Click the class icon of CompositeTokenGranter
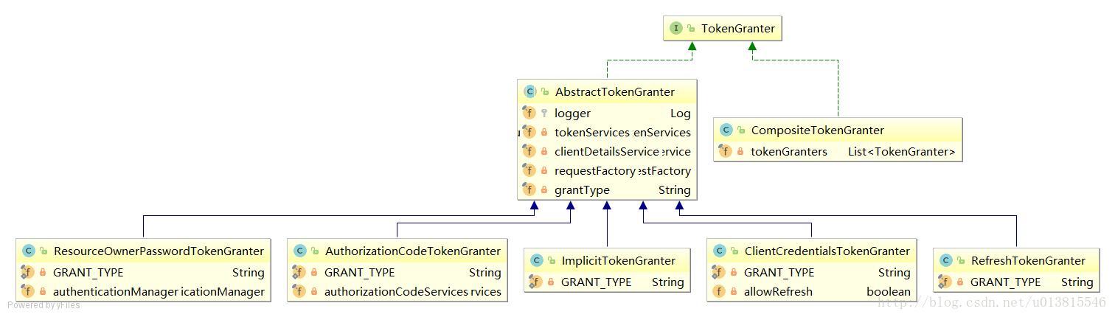 726,130
